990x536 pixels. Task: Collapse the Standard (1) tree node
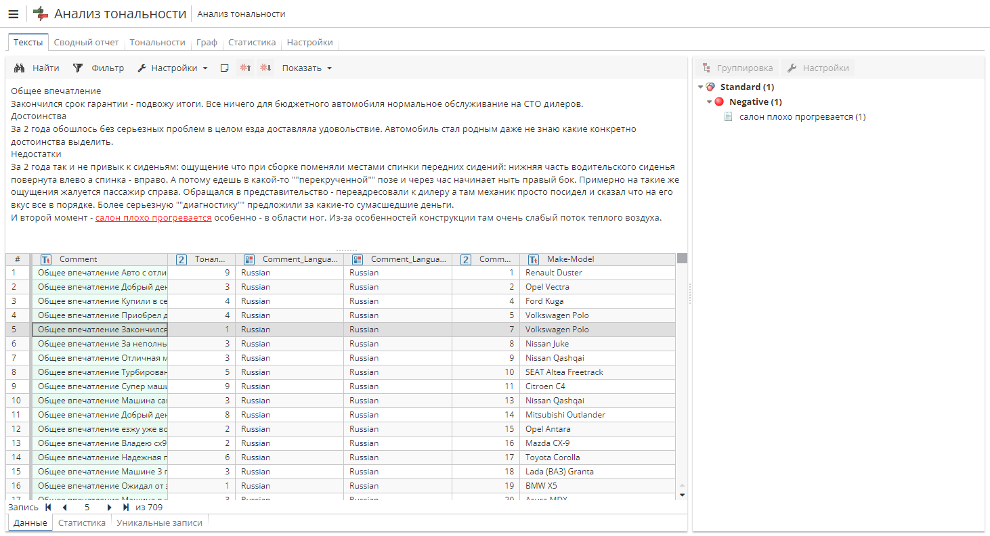point(701,87)
